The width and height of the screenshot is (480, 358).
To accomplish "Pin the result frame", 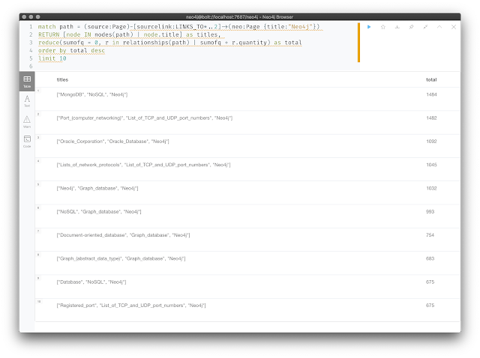I will (x=411, y=27).
